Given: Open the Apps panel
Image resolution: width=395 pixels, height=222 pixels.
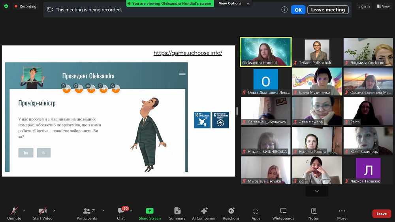Looking at the screenshot, I should click(256, 213).
